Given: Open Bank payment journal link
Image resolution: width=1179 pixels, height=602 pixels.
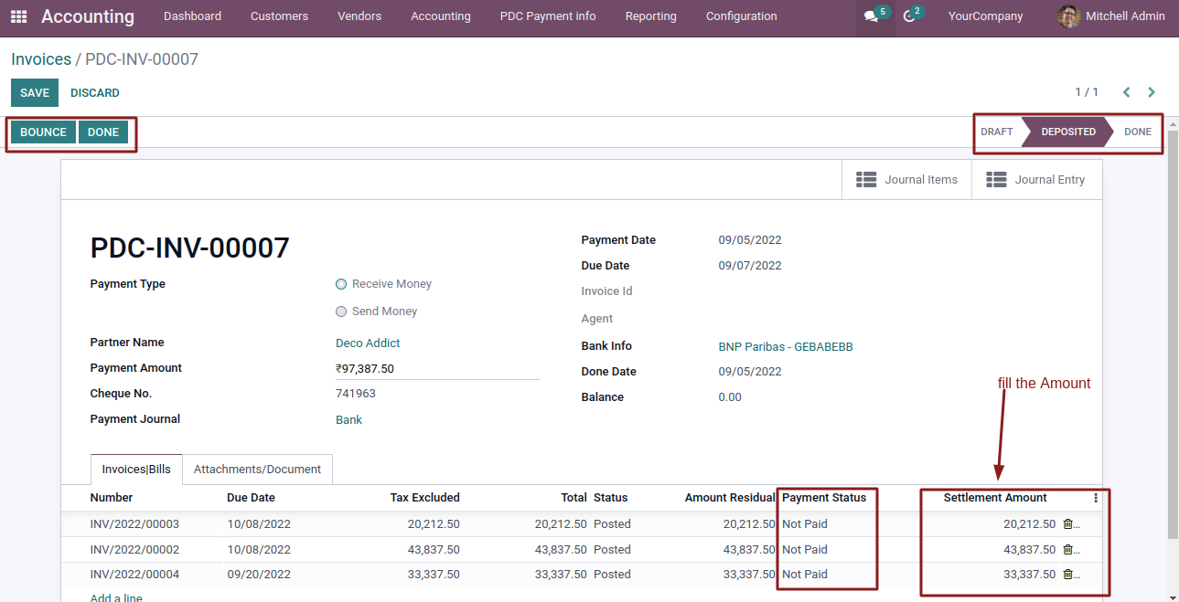Looking at the screenshot, I should pos(348,420).
